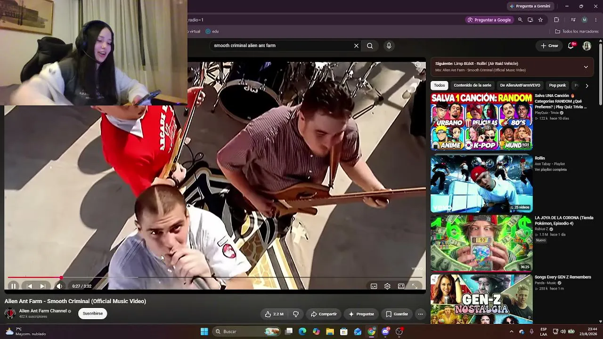Open File Explorer from the taskbar
Image resolution: width=603 pixels, height=339 pixels.
click(x=330, y=331)
